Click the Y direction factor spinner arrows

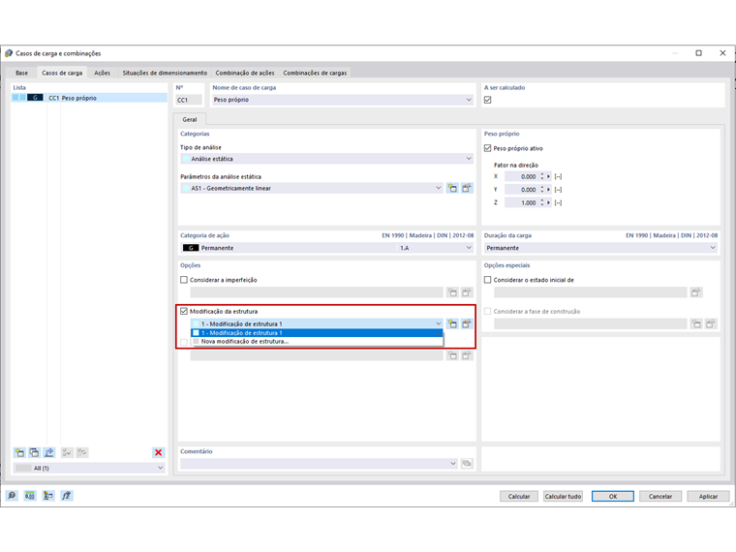click(x=542, y=190)
